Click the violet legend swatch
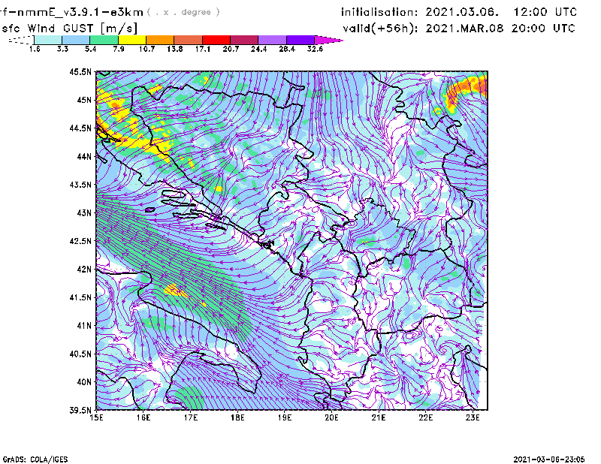The width and height of the screenshot is (601, 464). pos(300,40)
